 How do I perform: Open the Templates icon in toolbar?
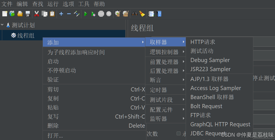coord(12,14)
